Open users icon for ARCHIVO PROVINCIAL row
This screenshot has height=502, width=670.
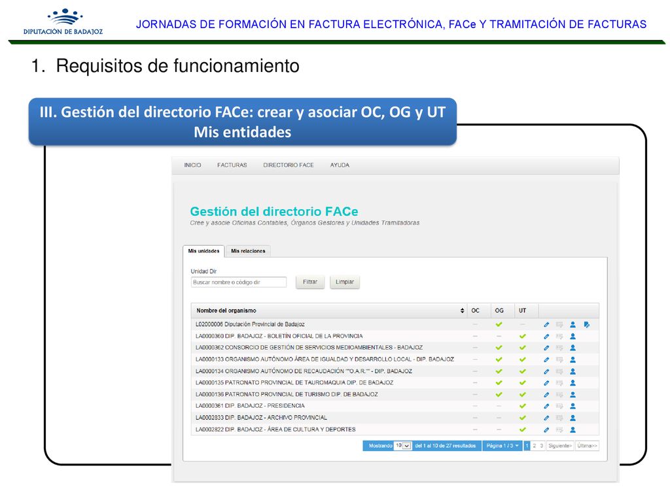tap(573, 418)
